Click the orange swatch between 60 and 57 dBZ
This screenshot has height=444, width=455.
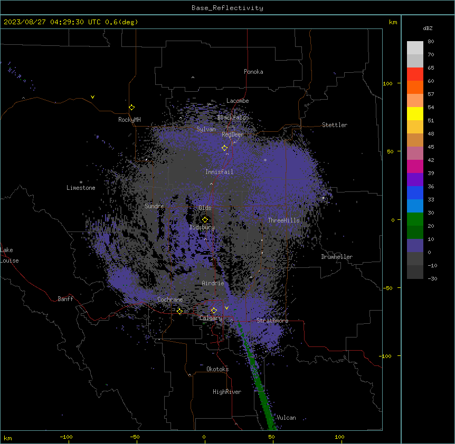click(415, 87)
